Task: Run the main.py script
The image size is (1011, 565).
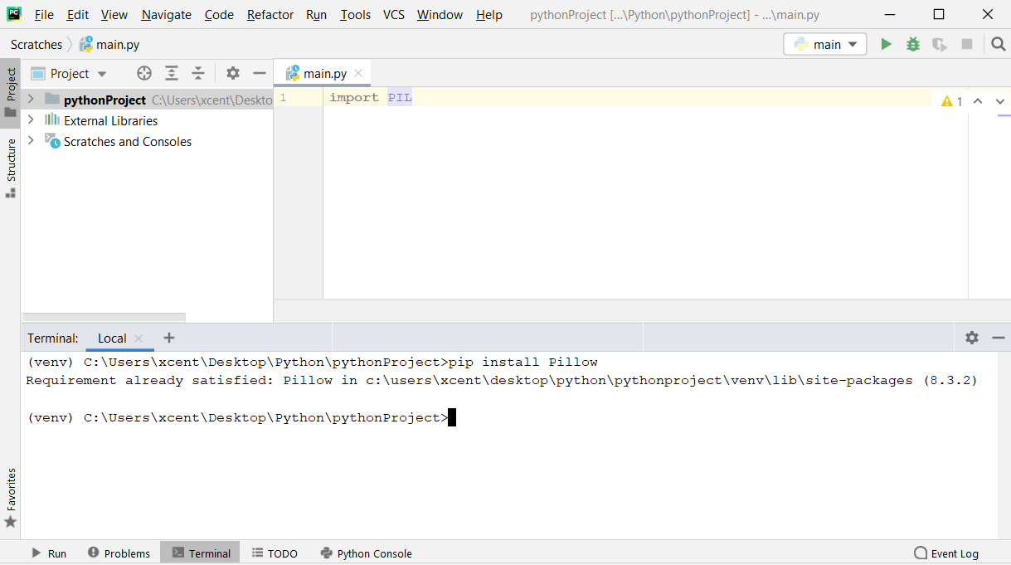Action: click(x=886, y=44)
